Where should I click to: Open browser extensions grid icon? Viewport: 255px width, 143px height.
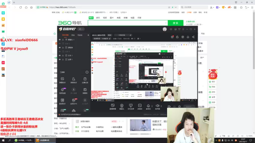pyautogui.click(x=235, y=7)
